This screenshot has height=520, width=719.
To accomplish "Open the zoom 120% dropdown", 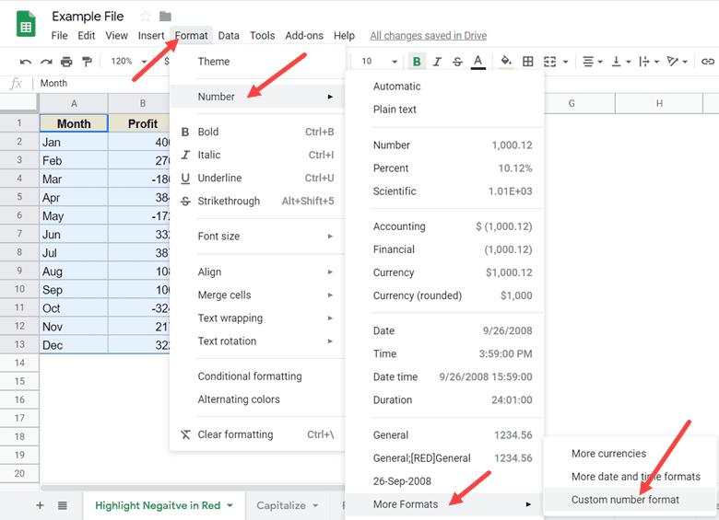I will click(x=129, y=62).
